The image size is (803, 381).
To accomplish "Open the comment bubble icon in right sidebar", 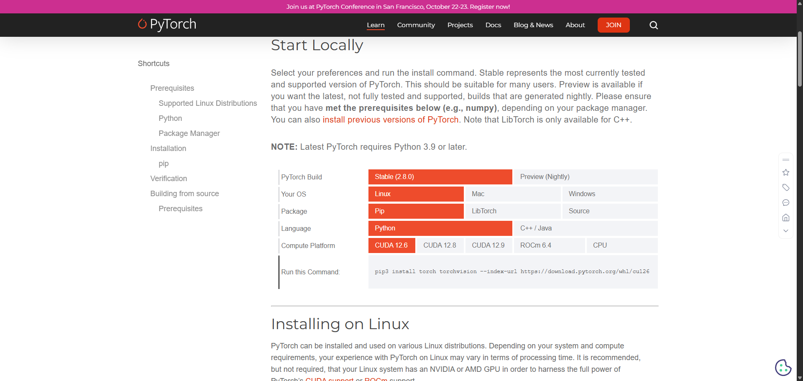I will (x=786, y=202).
